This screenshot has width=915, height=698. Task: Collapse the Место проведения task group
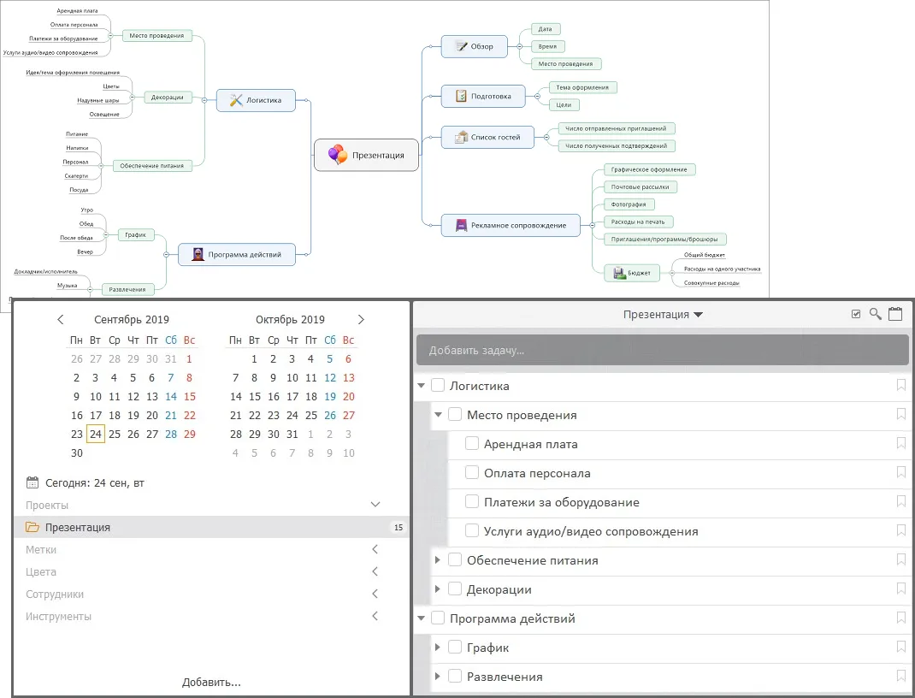pyautogui.click(x=438, y=415)
